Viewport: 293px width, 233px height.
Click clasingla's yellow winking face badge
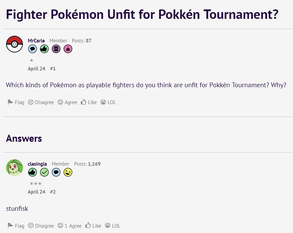(68, 172)
